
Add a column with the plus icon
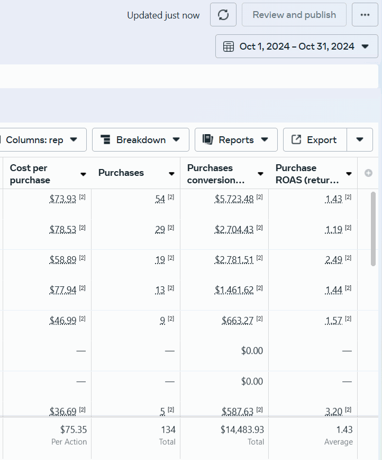(368, 173)
